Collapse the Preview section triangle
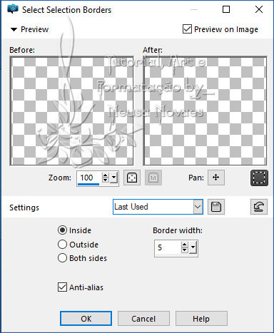Screen dimensions: 274x333 pos(14,29)
